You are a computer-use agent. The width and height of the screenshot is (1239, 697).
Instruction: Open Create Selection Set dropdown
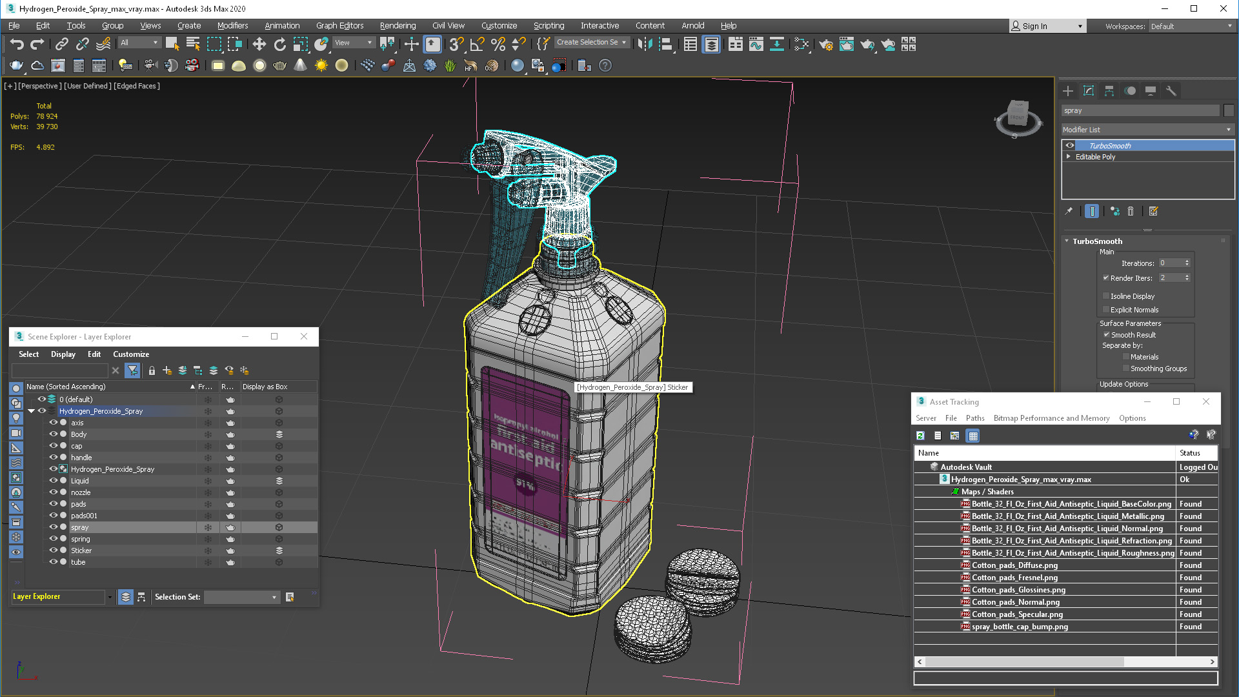pos(592,42)
